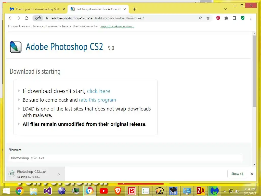Click Show all downloads button
This screenshot has height=196, width=261.
click(237, 174)
